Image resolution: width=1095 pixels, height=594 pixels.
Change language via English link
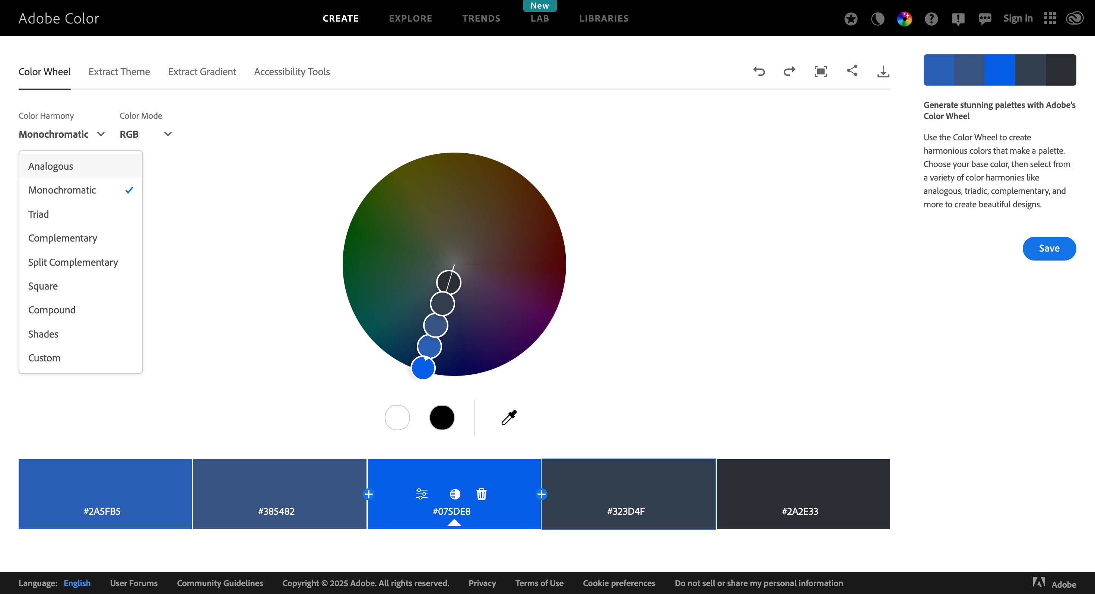click(77, 583)
